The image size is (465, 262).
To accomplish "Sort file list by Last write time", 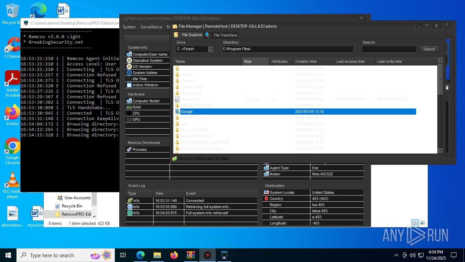I will [x=395, y=61].
